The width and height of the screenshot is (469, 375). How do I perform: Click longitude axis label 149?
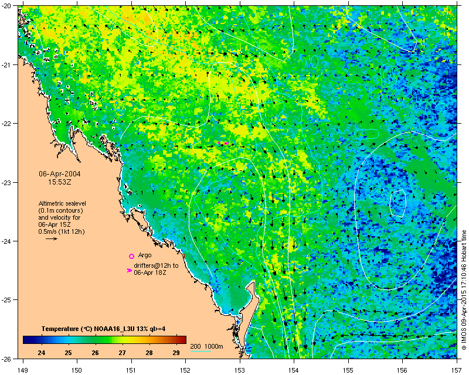coord(23,370)
